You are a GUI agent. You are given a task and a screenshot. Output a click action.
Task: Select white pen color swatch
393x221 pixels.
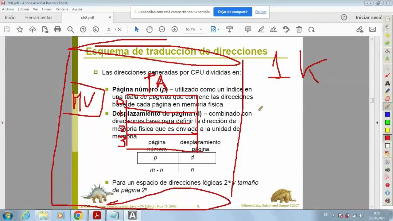387,146
